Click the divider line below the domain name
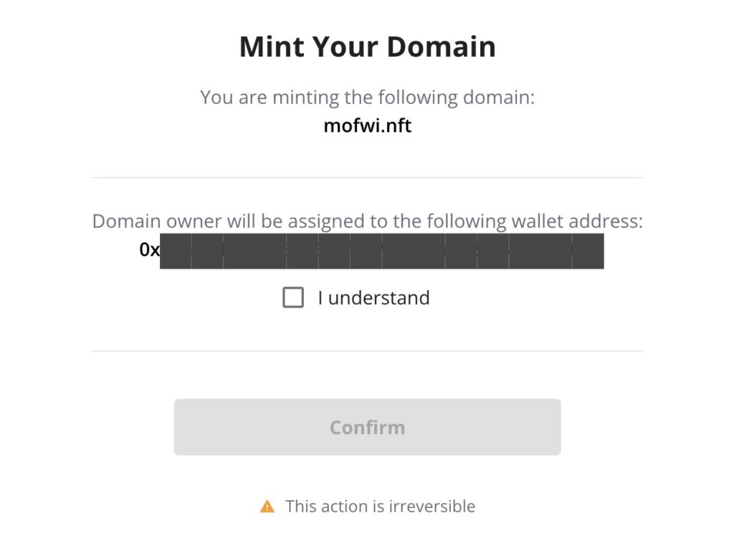 tap(368, 178)
